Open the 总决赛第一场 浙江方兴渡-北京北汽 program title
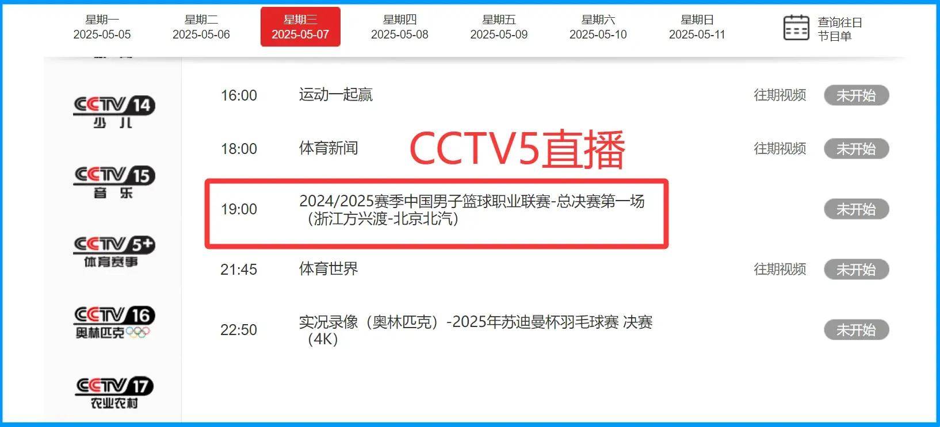Screen dimensions: 940x427 pyautogui.click(x=472, y=210)
